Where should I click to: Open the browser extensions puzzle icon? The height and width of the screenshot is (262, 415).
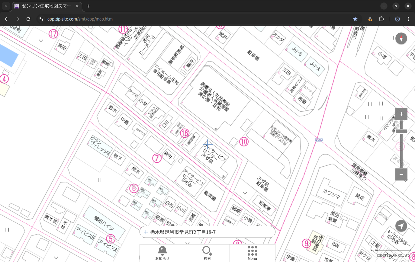(x=381, y=19)
